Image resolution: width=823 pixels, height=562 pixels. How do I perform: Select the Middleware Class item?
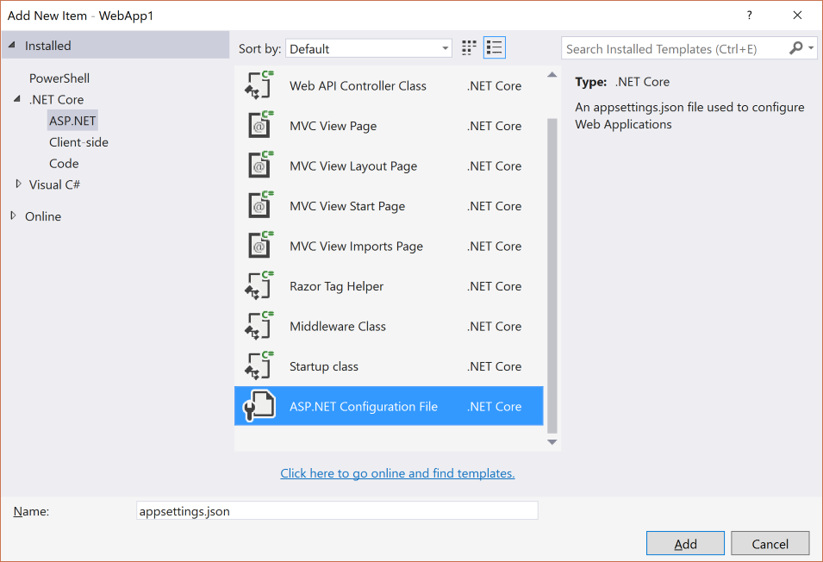click(389, 327)
